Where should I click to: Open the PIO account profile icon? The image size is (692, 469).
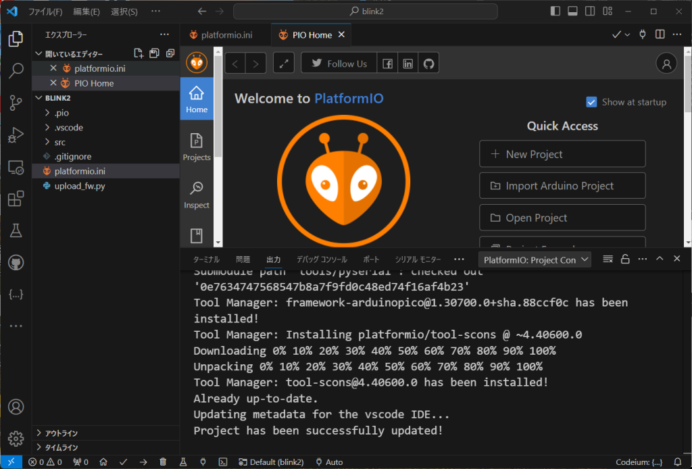coord(666,64)
